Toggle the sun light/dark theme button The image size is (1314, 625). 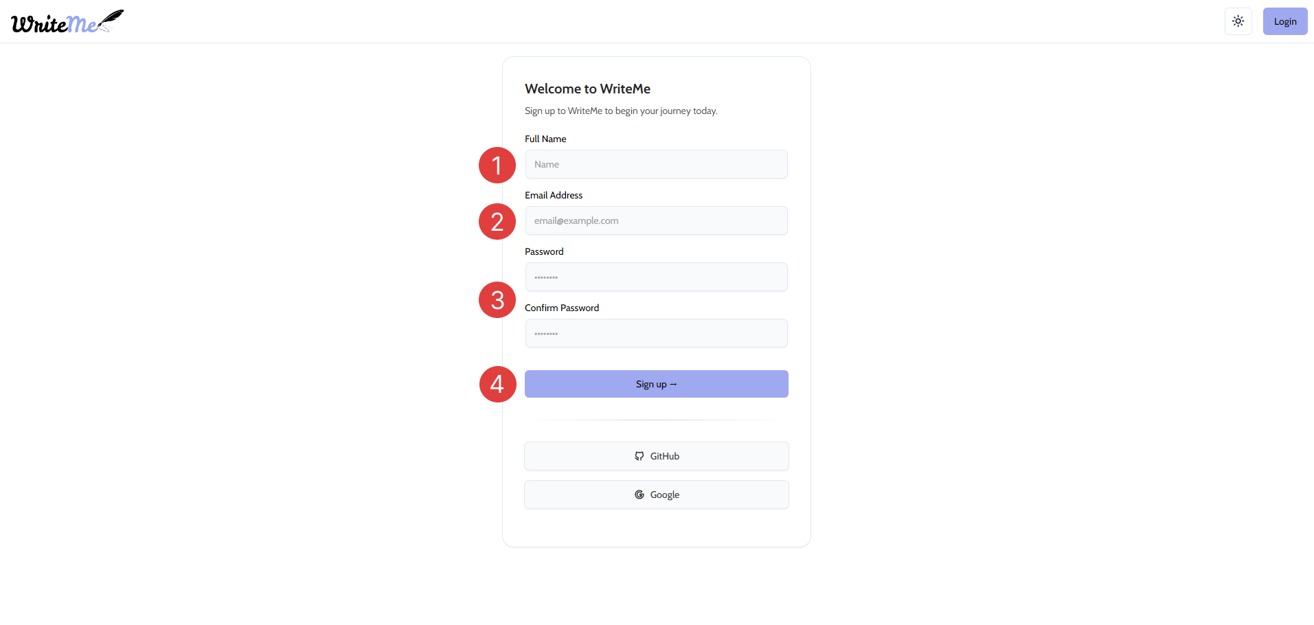tap(1238, 21)
